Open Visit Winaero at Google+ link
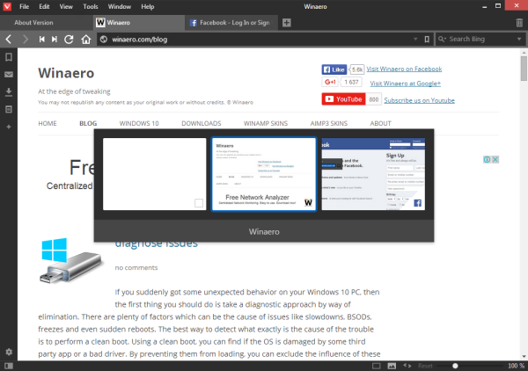 (x=405, y=84)
